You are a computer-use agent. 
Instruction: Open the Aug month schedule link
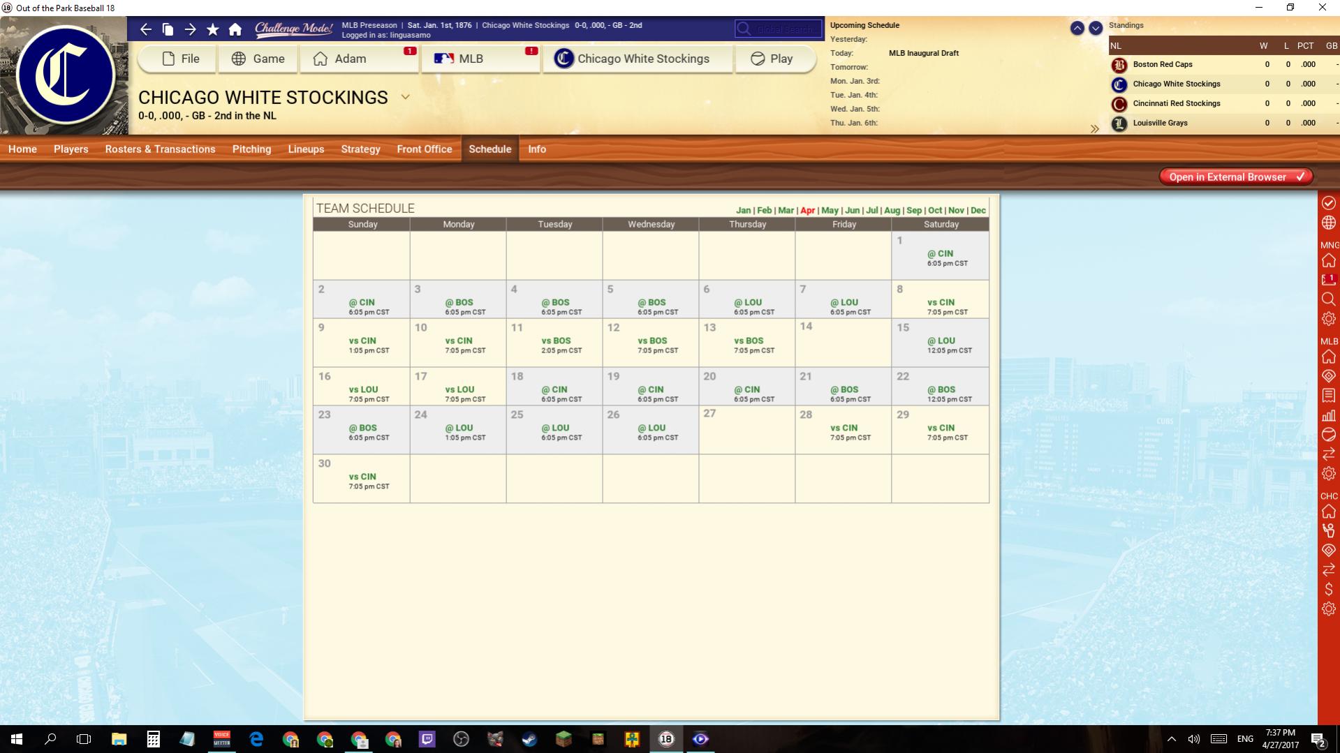click(x=892, y=210)
